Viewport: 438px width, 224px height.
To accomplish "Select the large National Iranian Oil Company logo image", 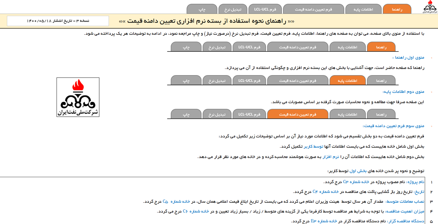I will pos(78,97).
